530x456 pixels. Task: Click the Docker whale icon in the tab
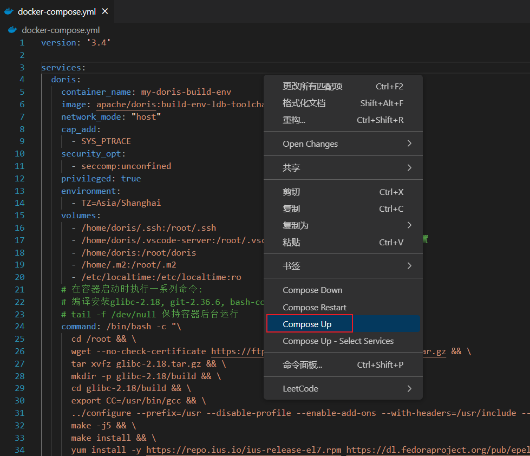pyautogui.click(x=9, y=11)
